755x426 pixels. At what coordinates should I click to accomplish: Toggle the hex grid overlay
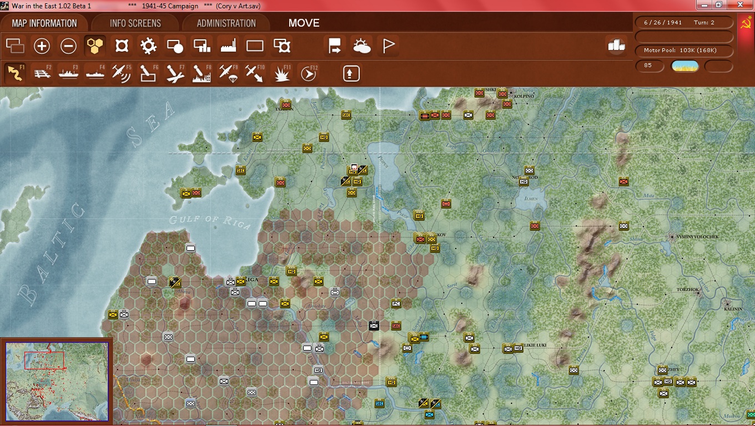pyautogui.click(x=95, y=45)
